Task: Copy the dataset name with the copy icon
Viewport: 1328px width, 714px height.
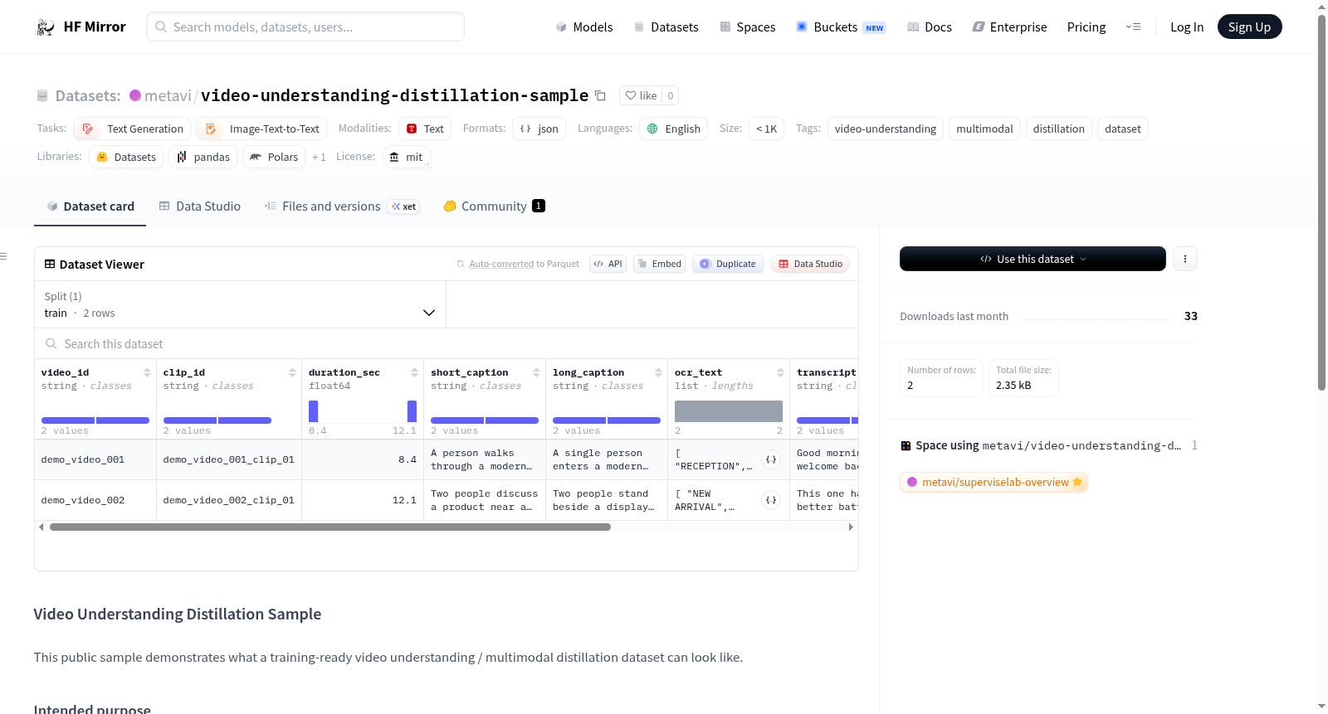Action: [x=600, y=95]
